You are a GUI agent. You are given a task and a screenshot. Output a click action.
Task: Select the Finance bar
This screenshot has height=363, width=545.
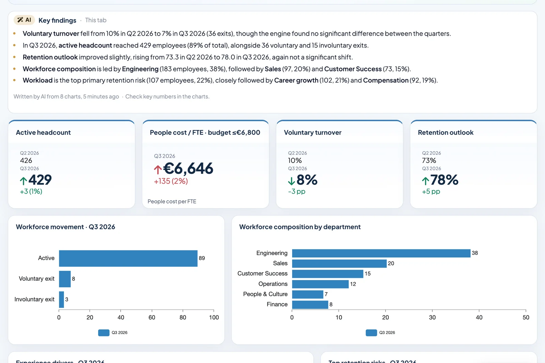point(310,304)
